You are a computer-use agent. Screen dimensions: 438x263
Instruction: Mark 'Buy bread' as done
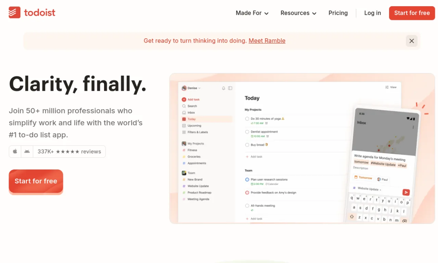pos(247,145)
